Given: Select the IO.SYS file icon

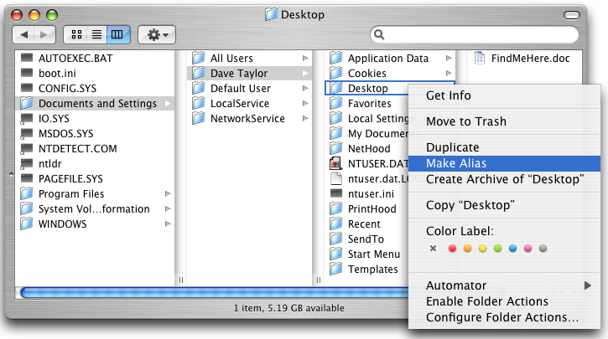Looking at the screenshot, I should click(27, 118).
